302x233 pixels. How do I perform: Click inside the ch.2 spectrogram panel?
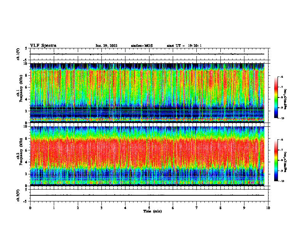[147, 156]
